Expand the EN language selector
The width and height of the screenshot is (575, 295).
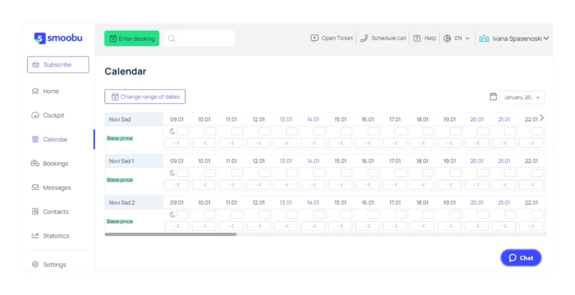pos(457,38)
